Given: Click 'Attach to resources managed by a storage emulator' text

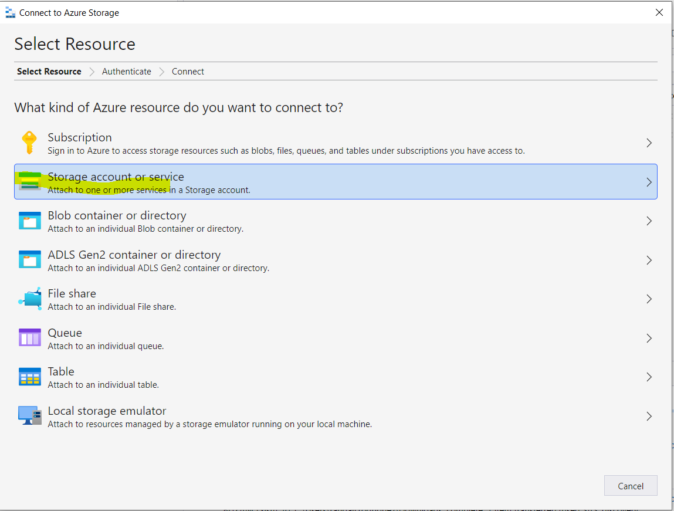Looking at the screenshot, I should click(210, 424).
